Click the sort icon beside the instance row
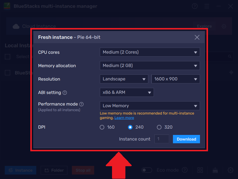238x179 pixels. pos(231,72)
